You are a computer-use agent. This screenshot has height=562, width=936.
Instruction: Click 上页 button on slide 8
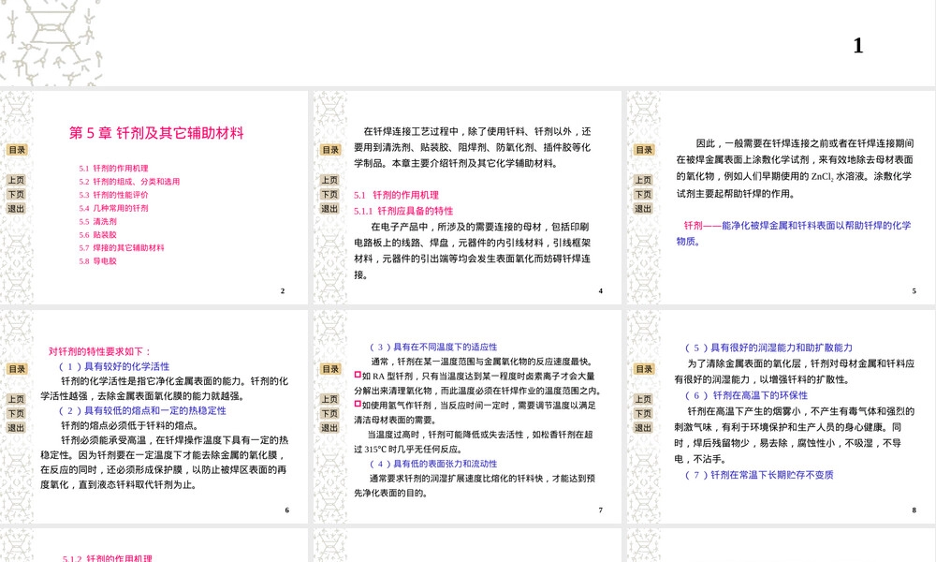[x=643, y=399]
